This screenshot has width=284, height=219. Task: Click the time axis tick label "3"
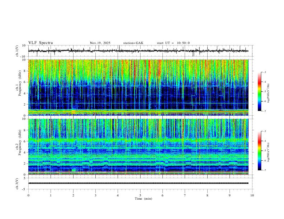tap(95, 195)
